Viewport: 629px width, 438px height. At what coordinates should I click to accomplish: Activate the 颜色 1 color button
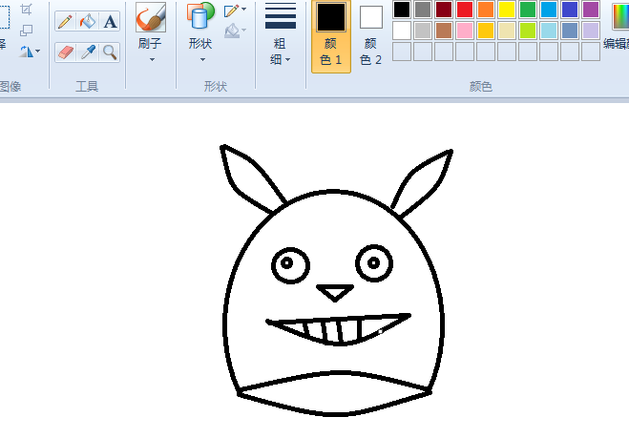[331, 36]
